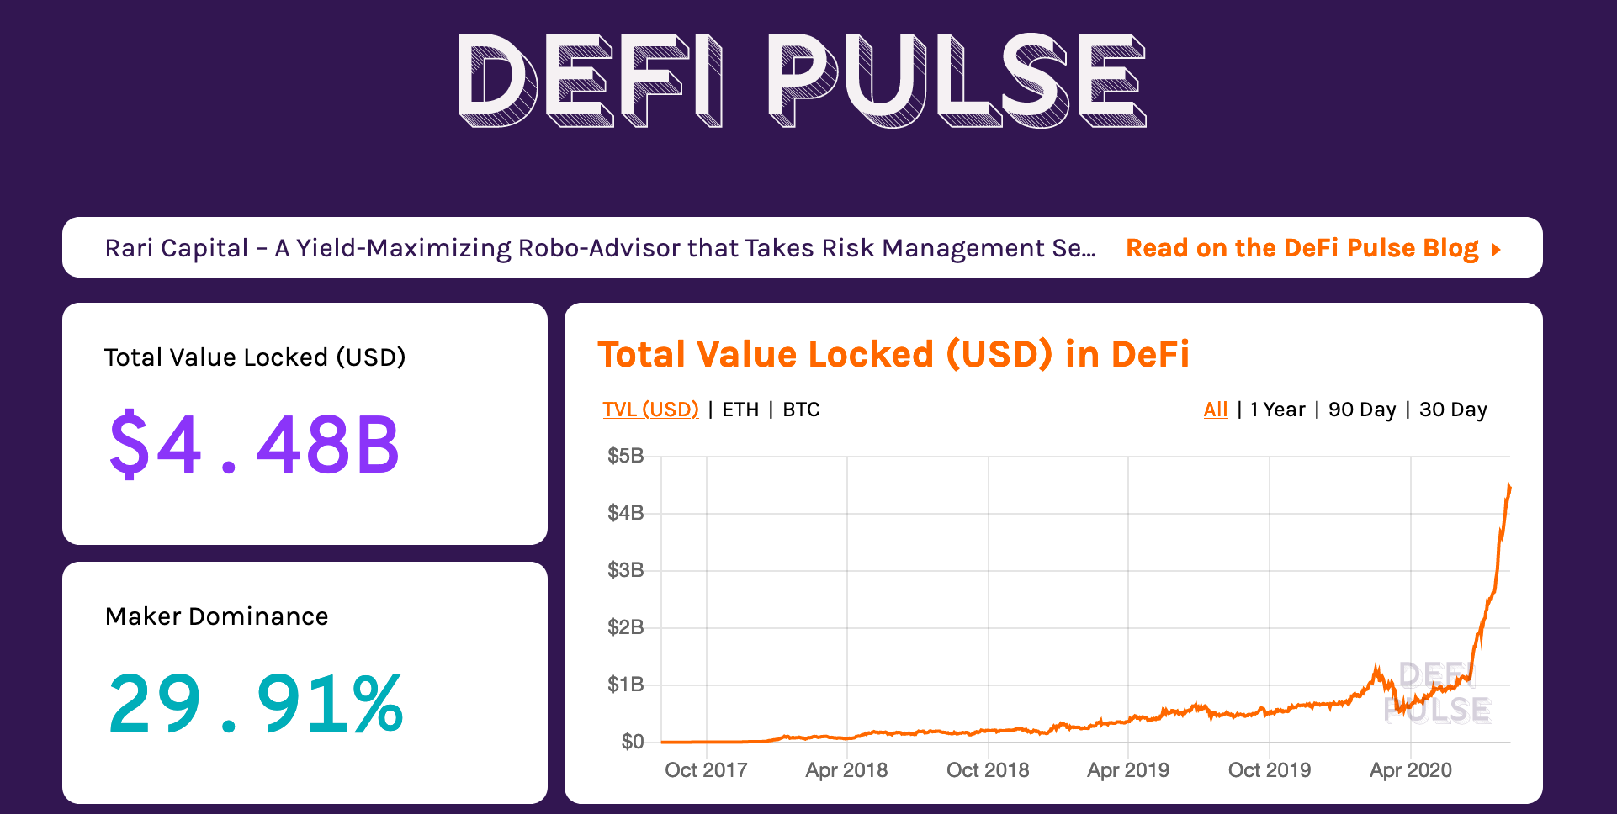This screenshot has width=1617, height=814.
Task: Click the 29.91% Maker Dominance figure
Action: [256, 703]
